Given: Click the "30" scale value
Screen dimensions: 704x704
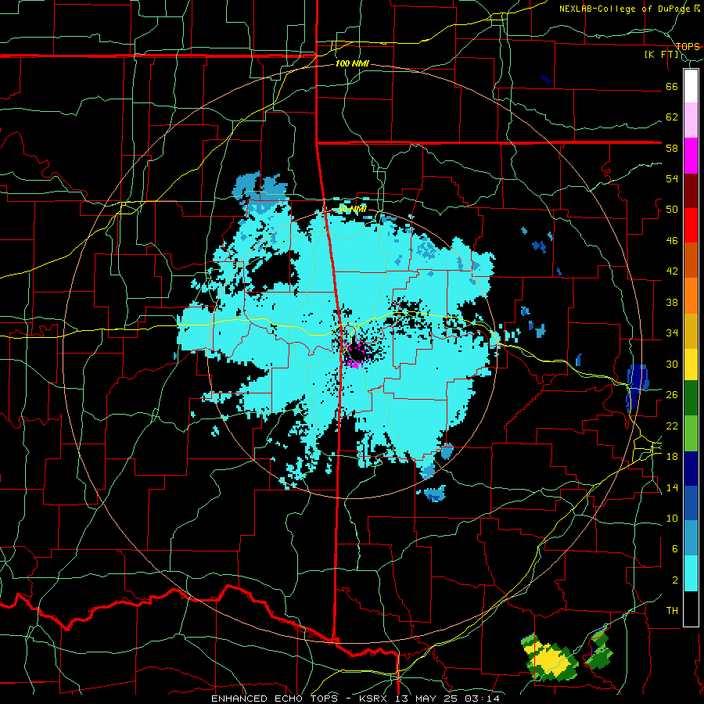Looking at the screenshot, I should pyautogui.click(x=672, y=364).
